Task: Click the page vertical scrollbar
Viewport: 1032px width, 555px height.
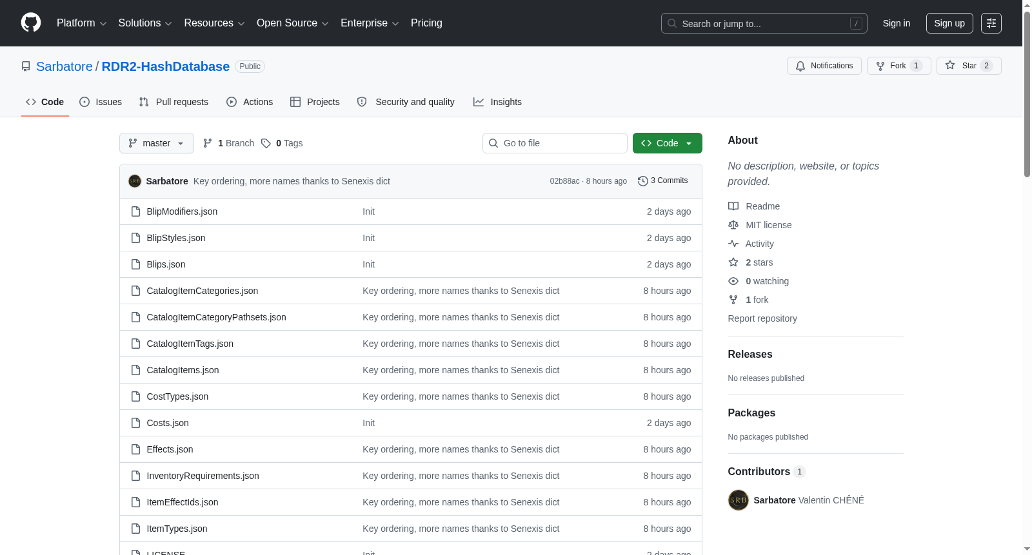Action: coord(1027,277)
